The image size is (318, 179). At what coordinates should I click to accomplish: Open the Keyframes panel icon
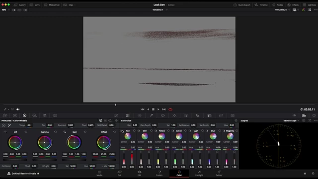(x=294, y=115)
